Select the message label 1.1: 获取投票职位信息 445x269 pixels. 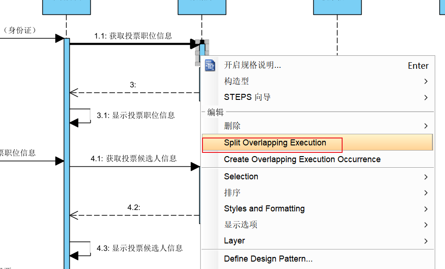(133, 36)
